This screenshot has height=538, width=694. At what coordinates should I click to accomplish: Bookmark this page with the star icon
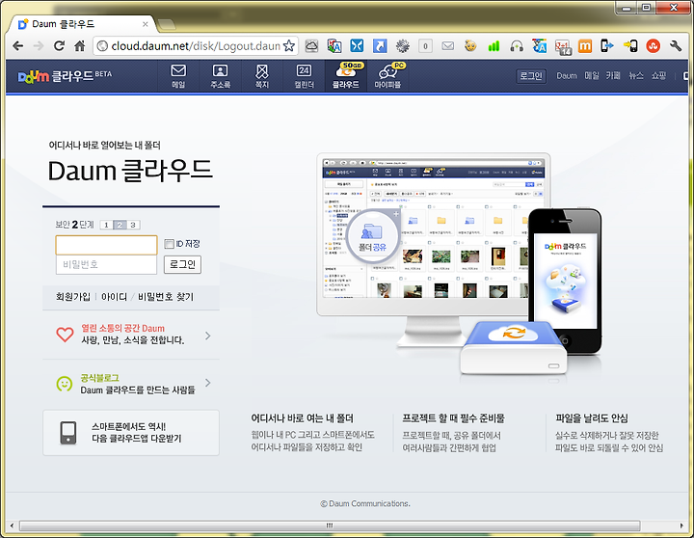289,45
